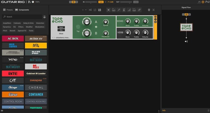This screenshot has width=210, height=113.
Task: Click the Tape Echo Speed knob
Action: [106, 22]
